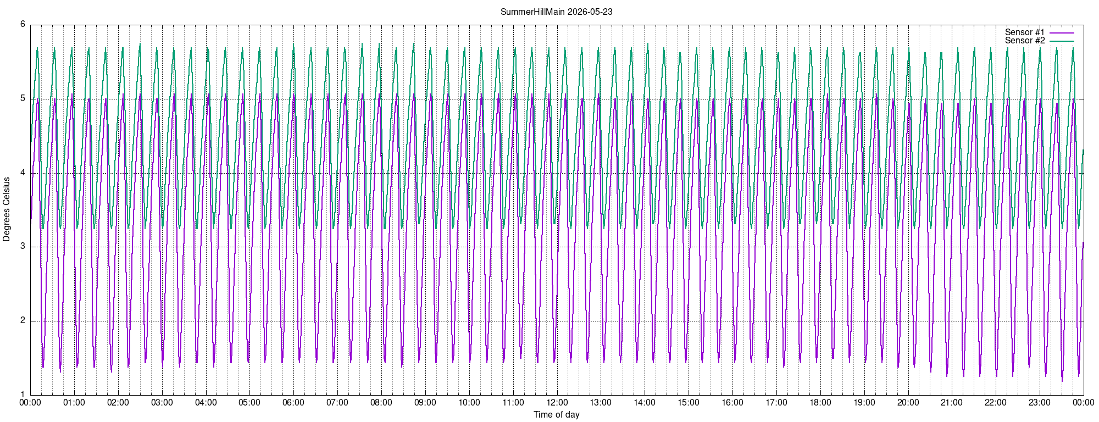The width and height of the screenshot is (1099, 422).
Task: Click the 3 value on the y-axis
Action: click(x=23, y=247)
